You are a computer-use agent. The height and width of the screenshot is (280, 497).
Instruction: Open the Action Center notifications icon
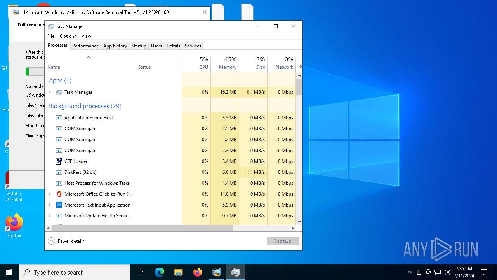(484, 272)
